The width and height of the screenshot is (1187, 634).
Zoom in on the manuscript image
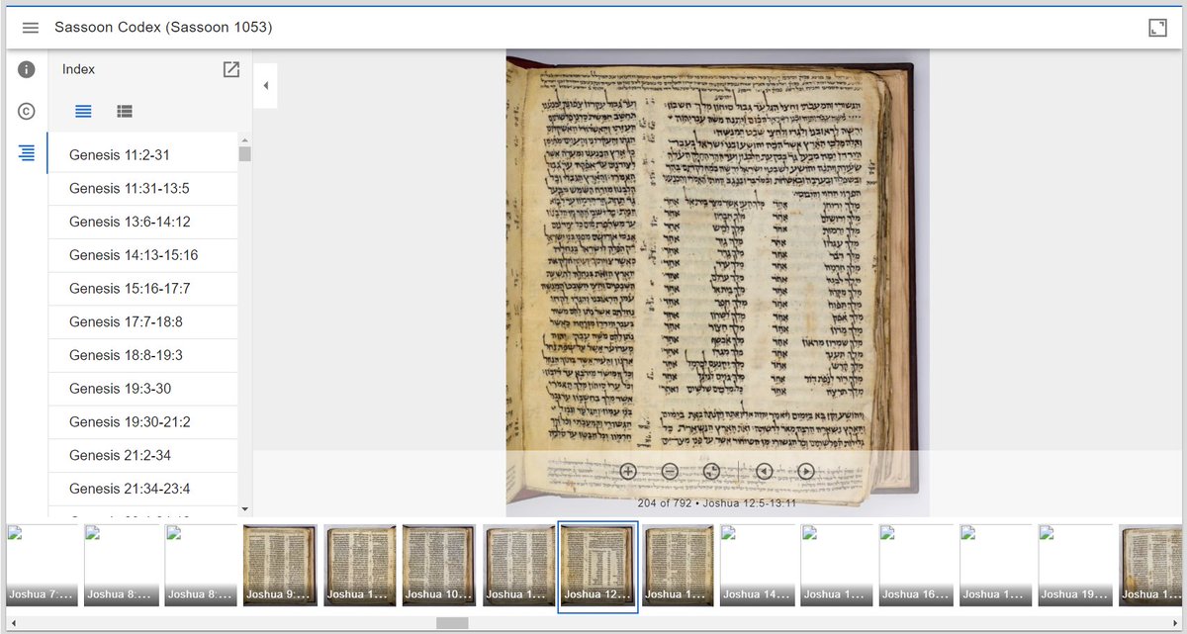point(628,471)
